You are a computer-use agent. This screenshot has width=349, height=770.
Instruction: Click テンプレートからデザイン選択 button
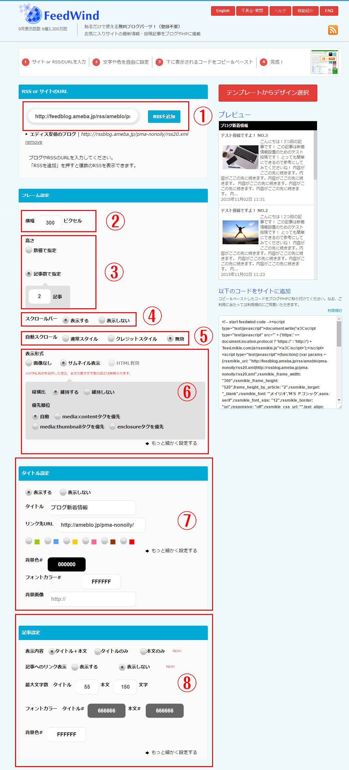point(268,93)
